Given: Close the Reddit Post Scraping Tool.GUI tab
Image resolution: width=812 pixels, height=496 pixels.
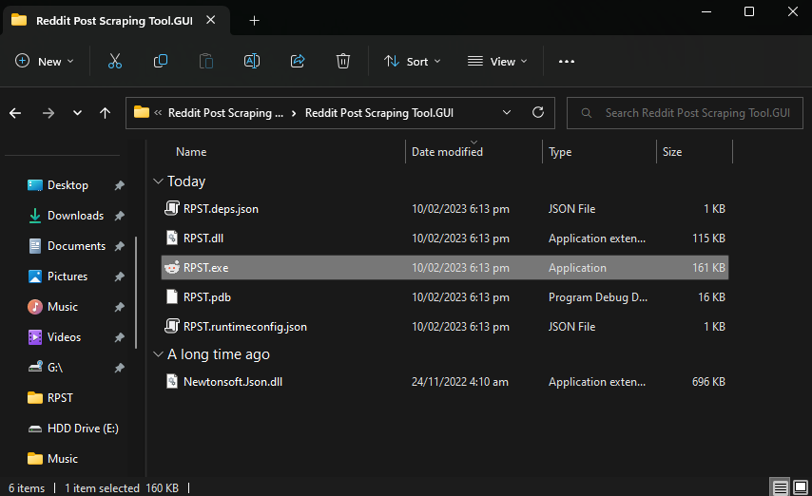Looking at the screenshot, I should click(x=211, y=20).
